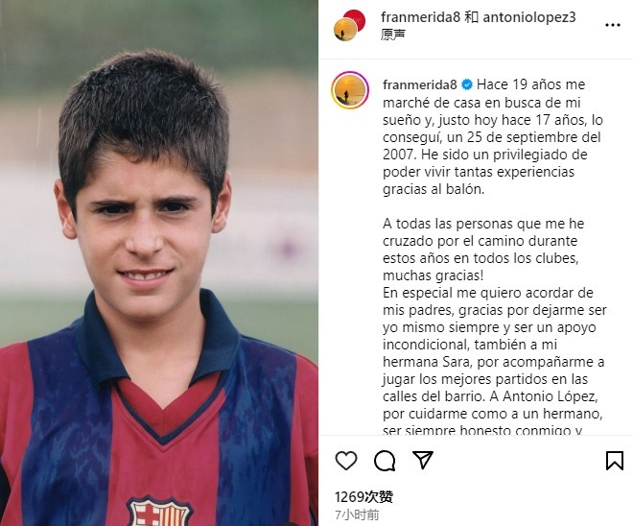Share the post via paper plane icon

[x=423, y=460]
